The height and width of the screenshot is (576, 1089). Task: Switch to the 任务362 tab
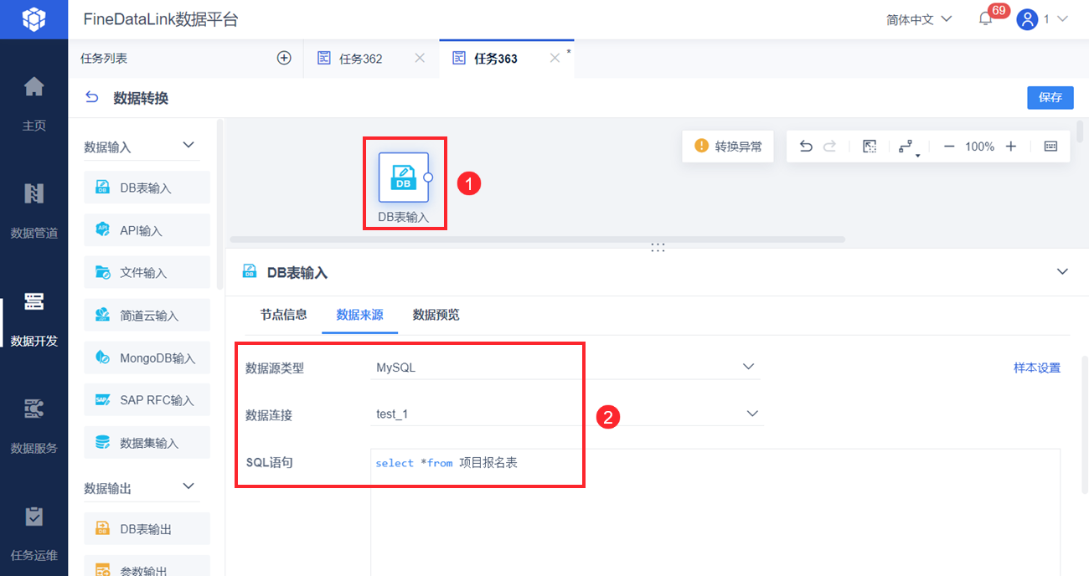tap(361, 59)
